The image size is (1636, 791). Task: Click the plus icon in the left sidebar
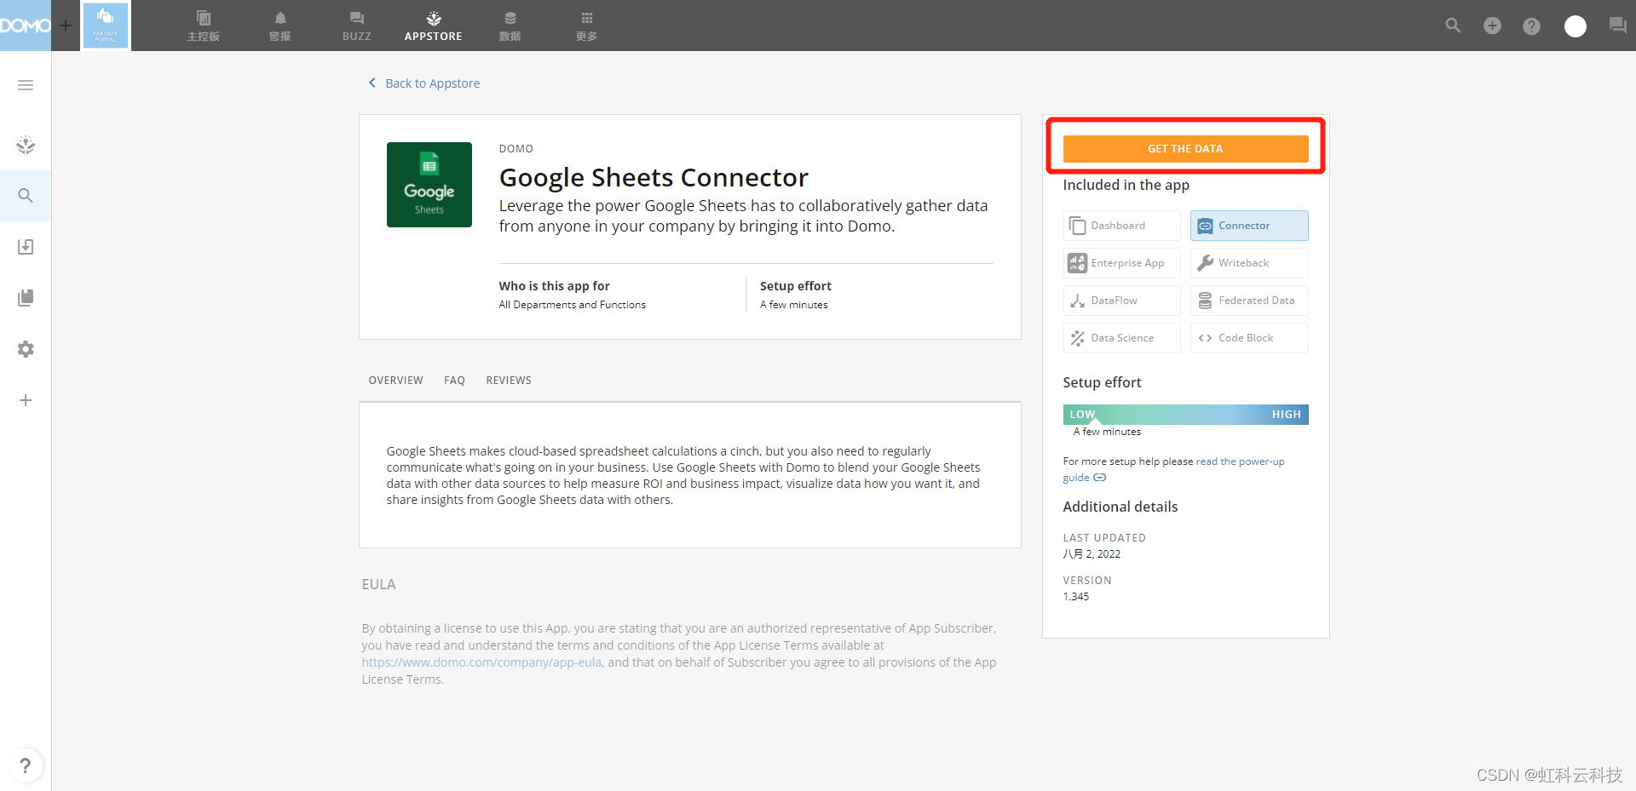[x=26, y=400]
